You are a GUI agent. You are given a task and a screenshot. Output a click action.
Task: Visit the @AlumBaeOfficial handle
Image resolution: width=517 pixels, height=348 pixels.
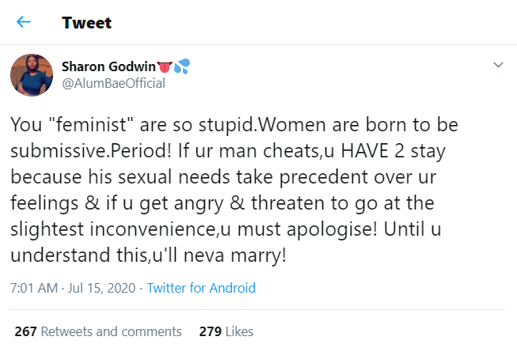tap(112, 84)
